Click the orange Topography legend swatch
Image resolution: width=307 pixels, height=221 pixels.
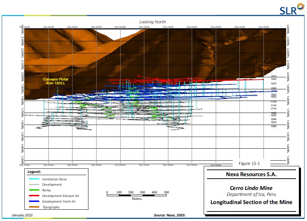[34, 207]
